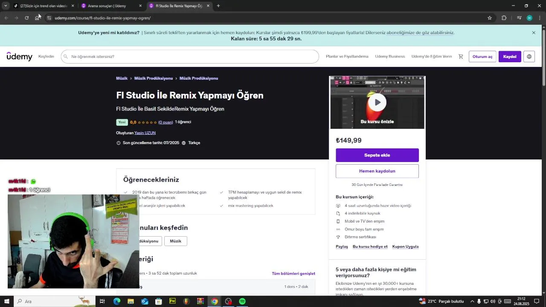Image resolution: width=546 pixels, height=307 pixels.
Task: Expand all sections via Tüm bölümleri genişlet
Action: pyautogui.click(x=293, y=274)
